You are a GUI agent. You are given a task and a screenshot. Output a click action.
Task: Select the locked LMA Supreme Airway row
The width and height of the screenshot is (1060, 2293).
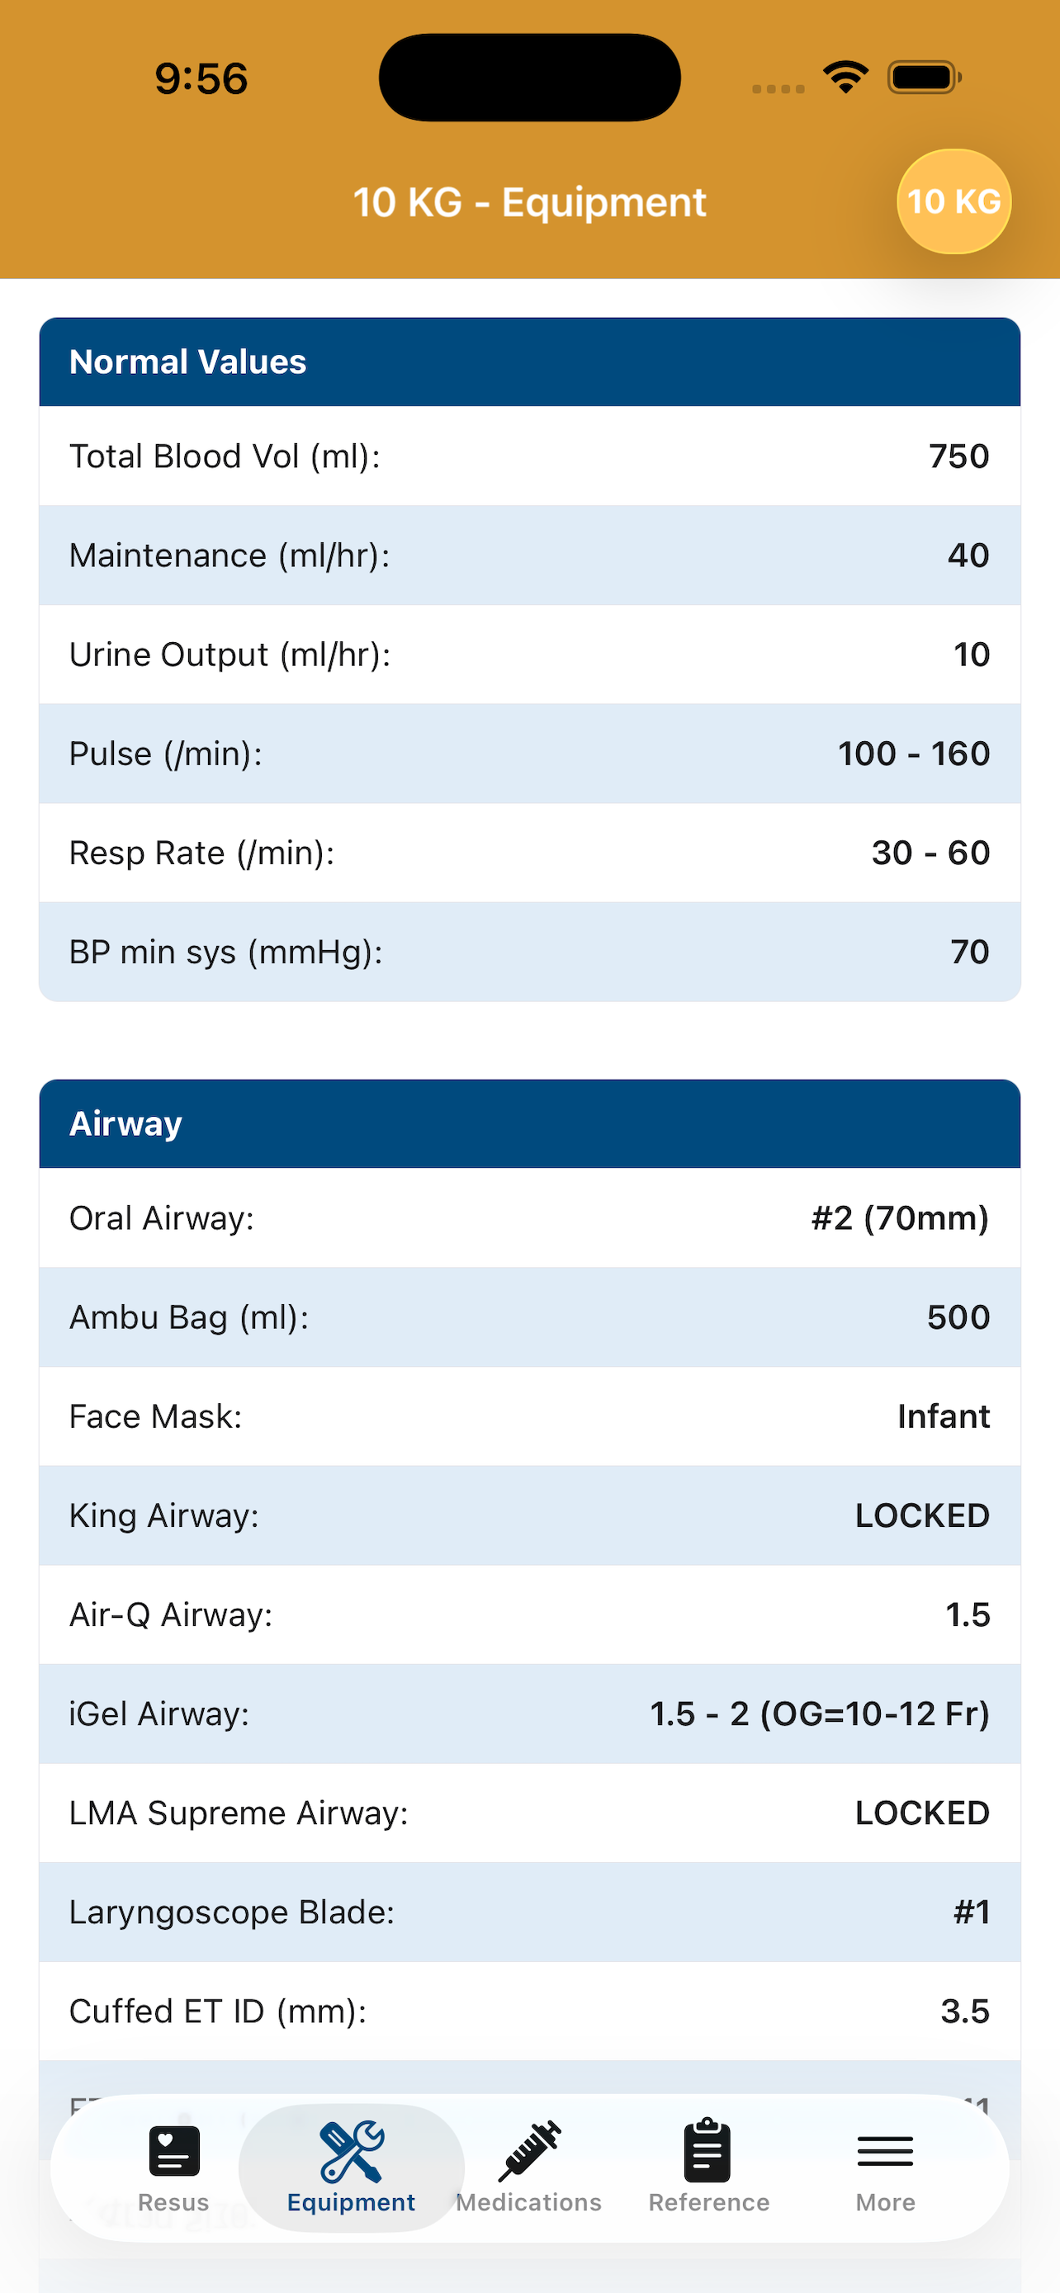click(x=529, y=1813)
